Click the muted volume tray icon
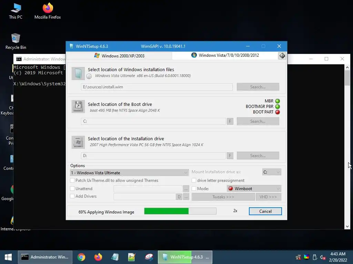 pyautogui.click(x=323, y=257)
